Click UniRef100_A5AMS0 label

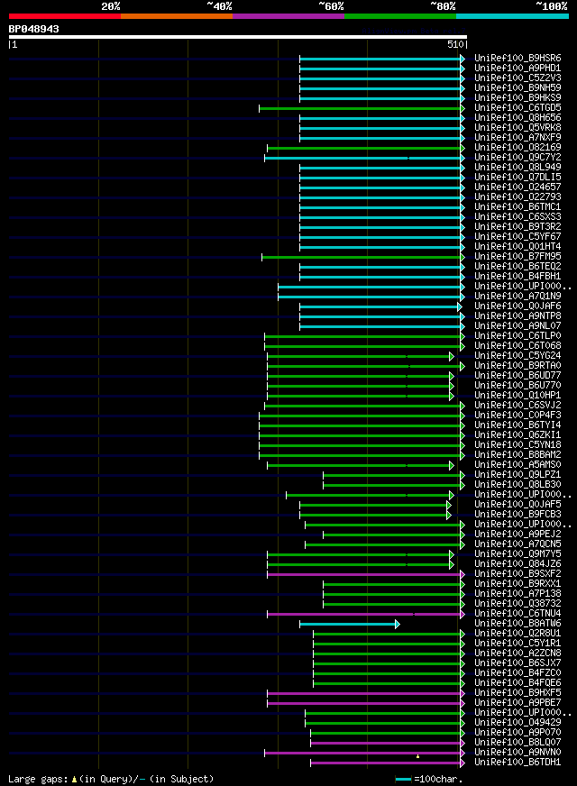[x=517, y=465]
